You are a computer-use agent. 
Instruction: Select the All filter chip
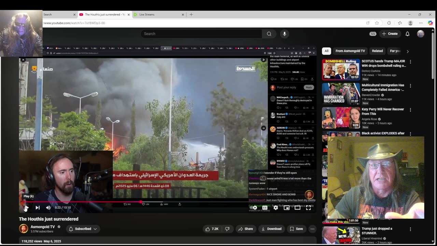(x=326, y=51)
